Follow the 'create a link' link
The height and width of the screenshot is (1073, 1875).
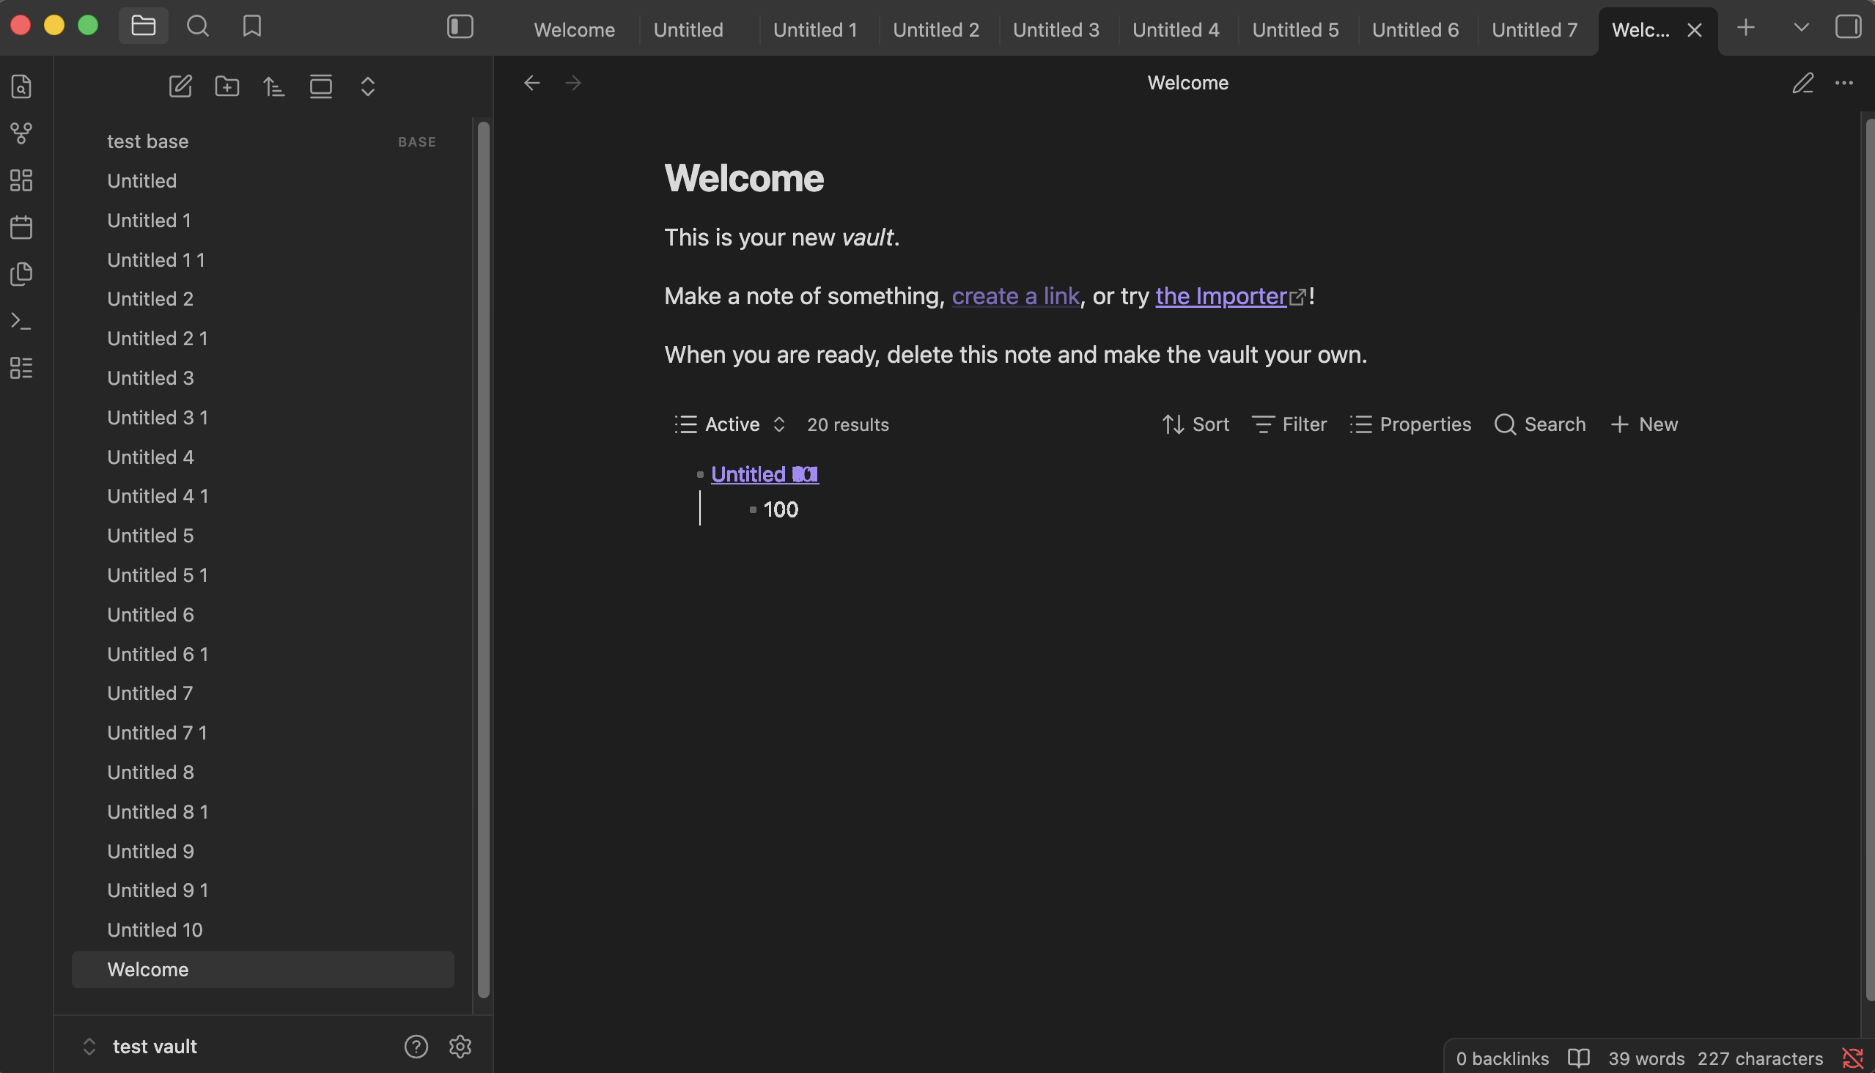1015,296
